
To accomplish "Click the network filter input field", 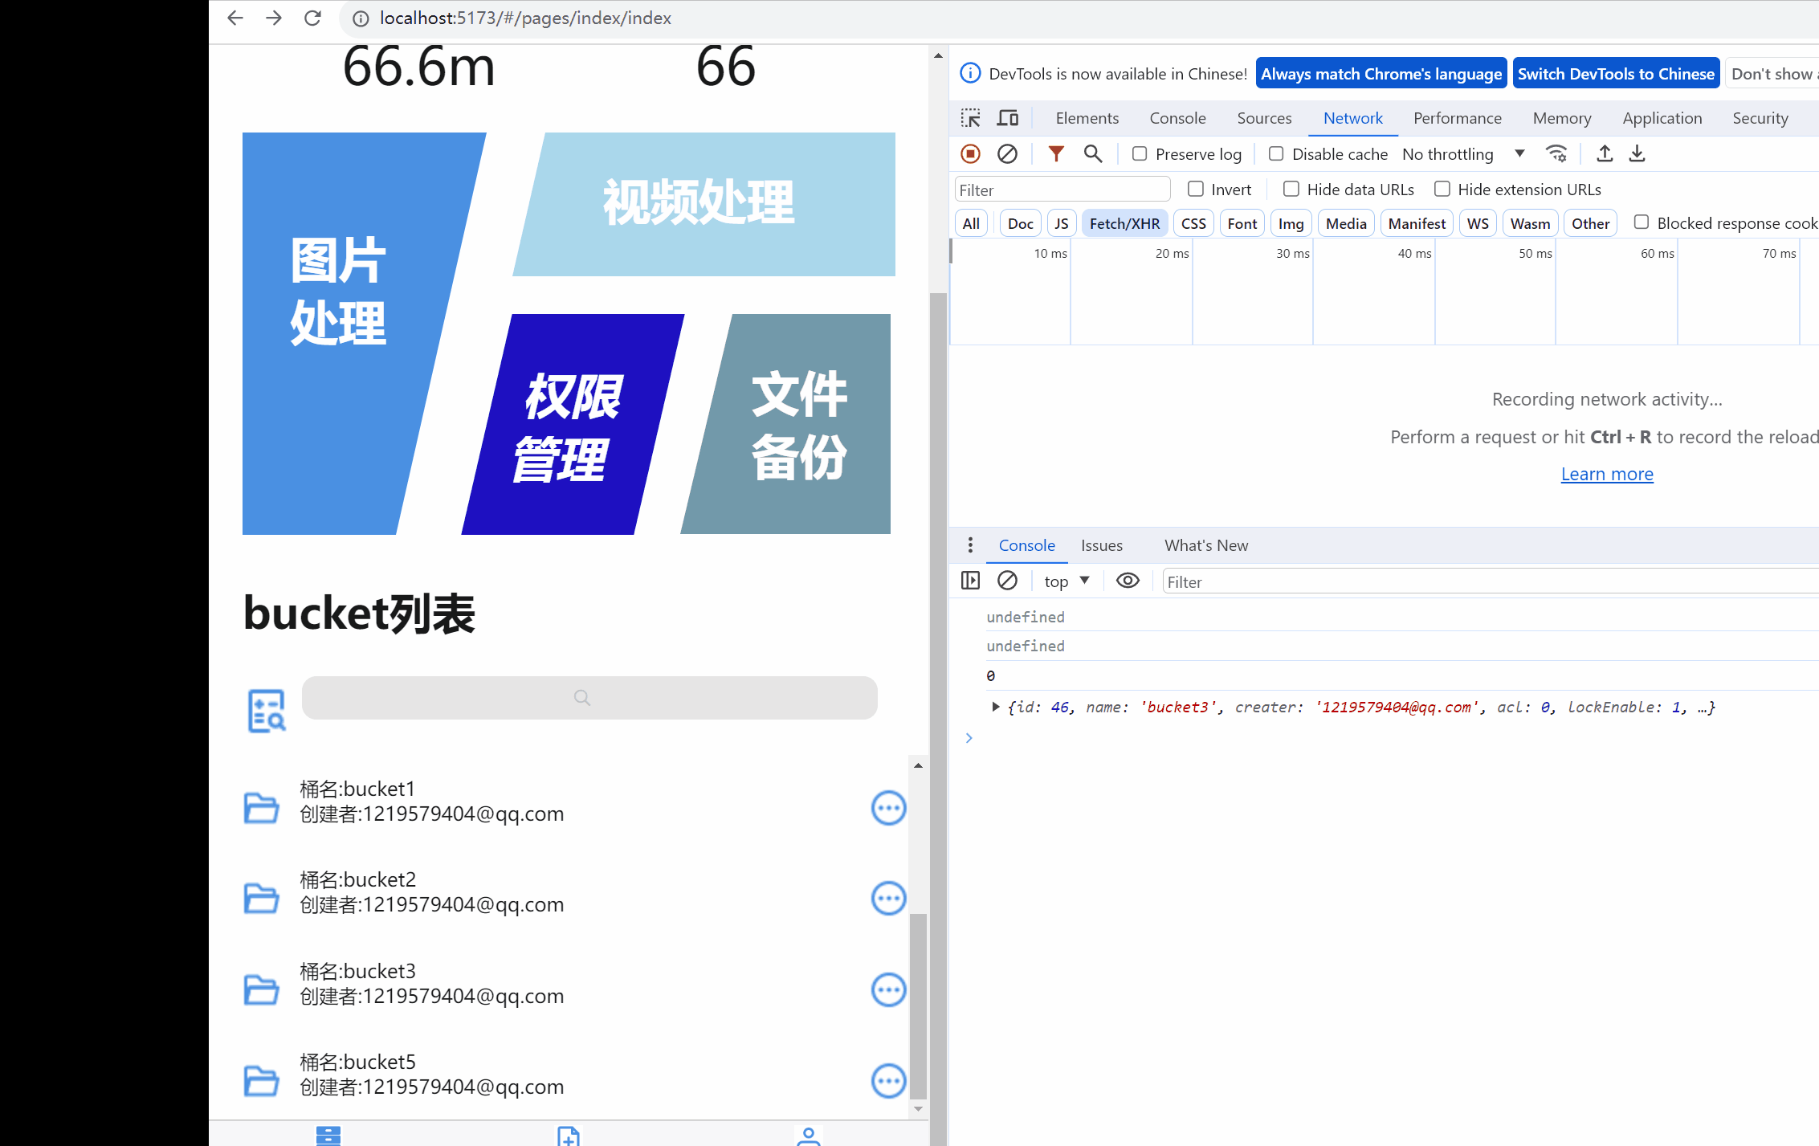I will click(x=1062, y=187).
